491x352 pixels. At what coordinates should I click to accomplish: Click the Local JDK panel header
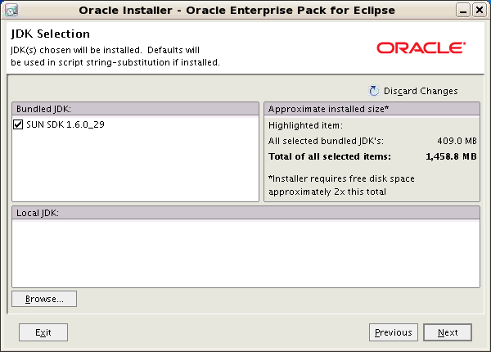tap(245, 213)
